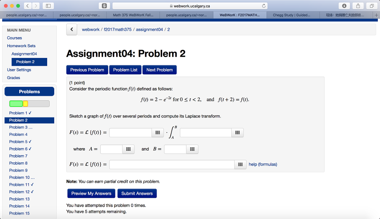
Task: Click the back navigation arrow above the breadcrumb
Action: coord(71,29)
